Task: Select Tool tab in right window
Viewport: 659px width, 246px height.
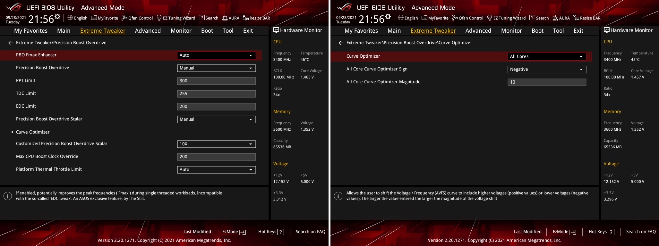Action: (559, 31)
